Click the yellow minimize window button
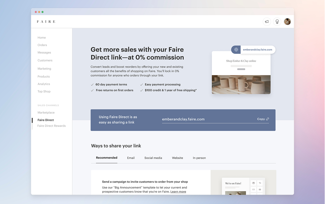This screenshot has width=325, height=204. [39, 12]
